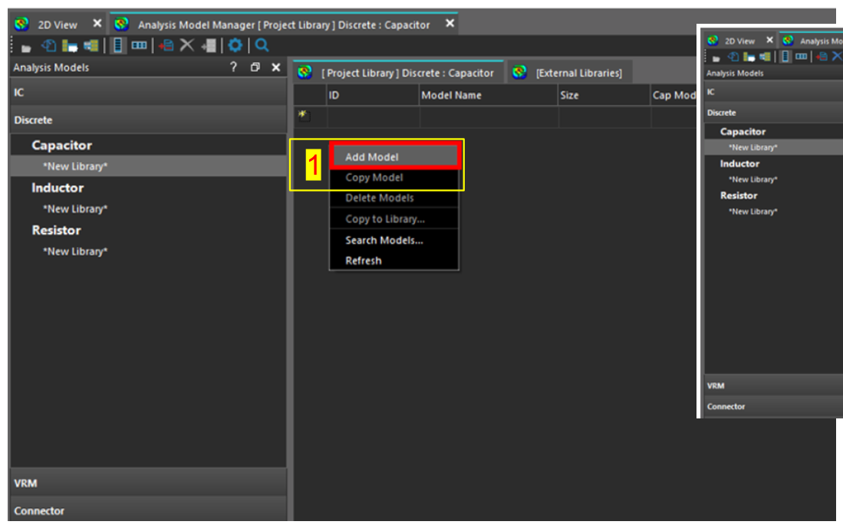This screenshot has width=843, height=528.
Task: Select New Library under Resistor in main window
Action: point(75,251)
